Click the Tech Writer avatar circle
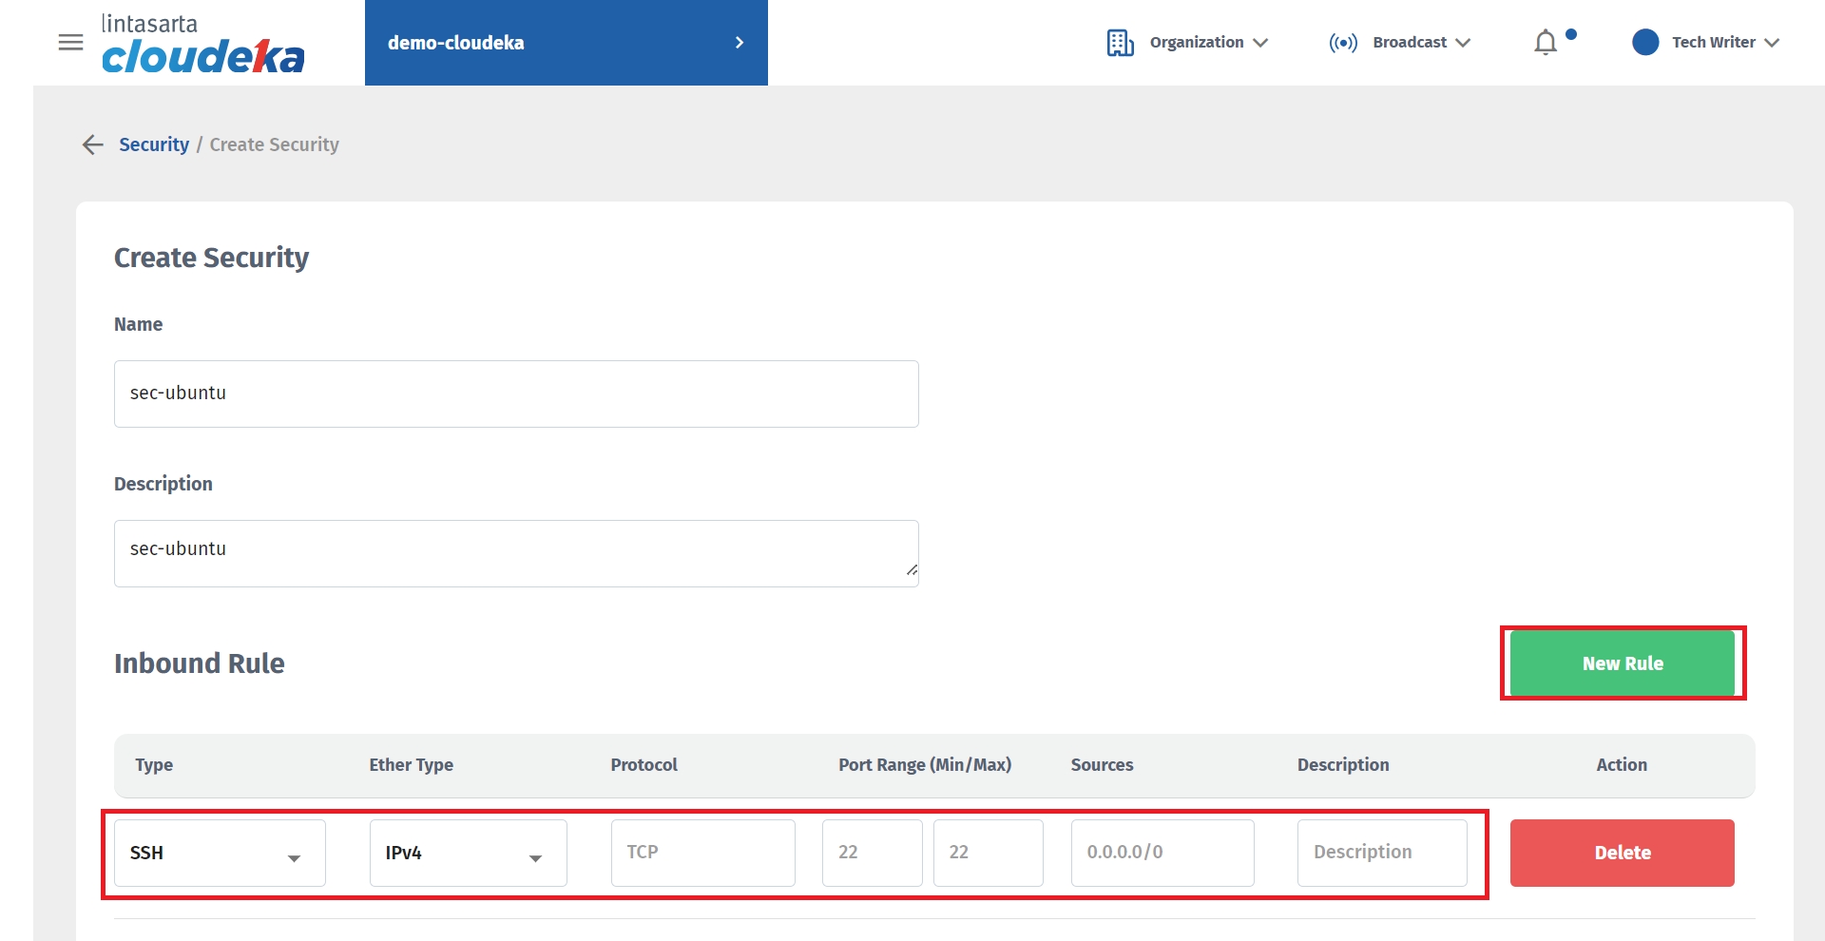 pyautogui.click(x=1645, y=43)
